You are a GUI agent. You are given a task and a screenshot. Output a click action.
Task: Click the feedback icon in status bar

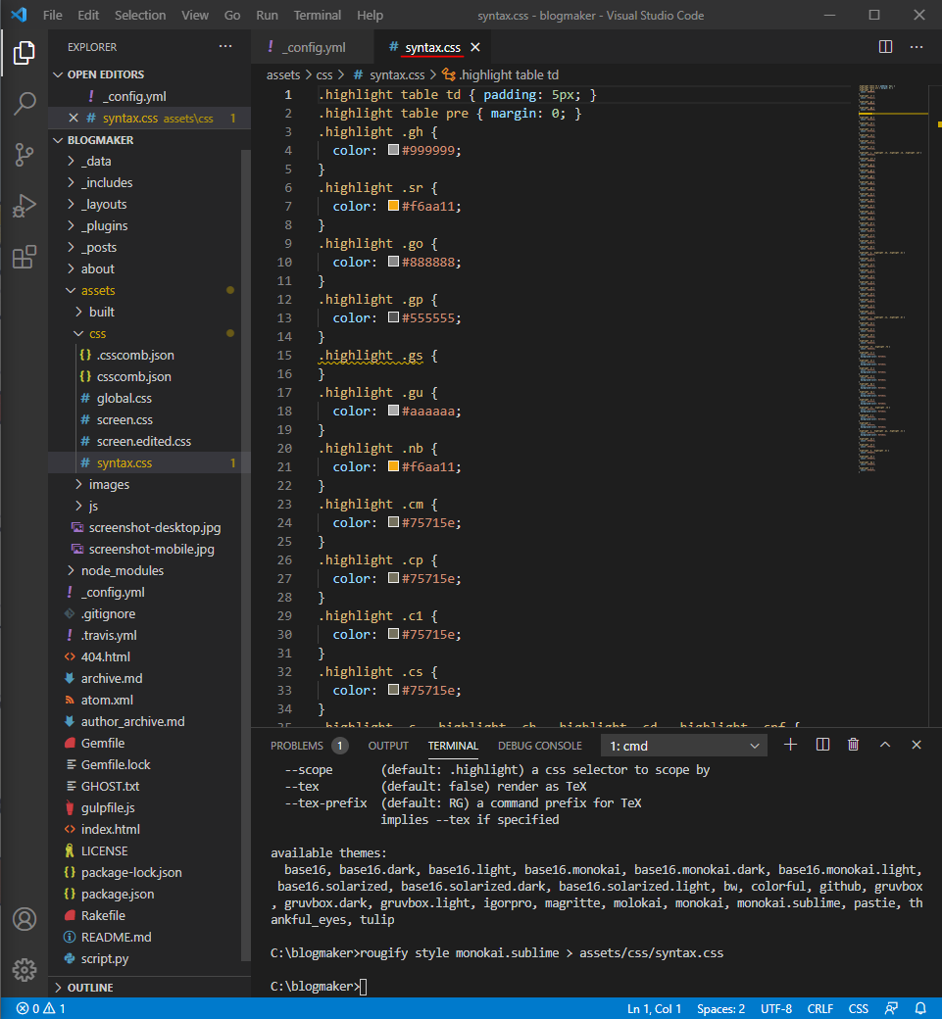[x=891, y=1008]
